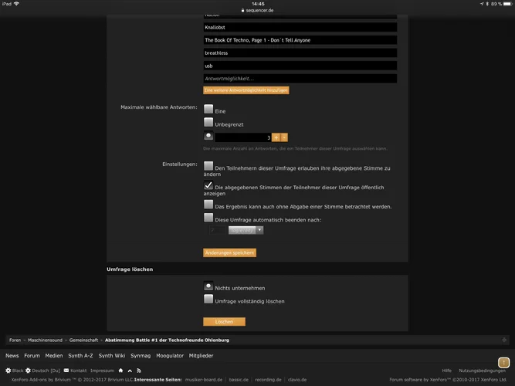515x386 pixels.
Task: Visit clavio.de link
Action: pyautogui.click(x=297, y=379)
